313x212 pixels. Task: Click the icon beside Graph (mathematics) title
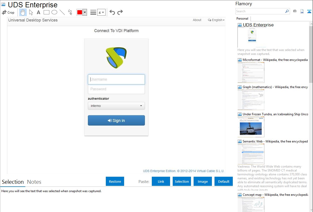point(240,87)
